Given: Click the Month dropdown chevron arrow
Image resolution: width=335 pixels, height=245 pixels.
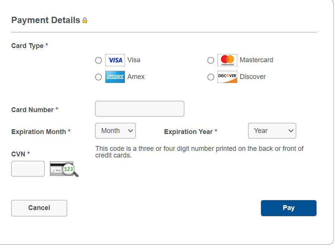Looking at the screenshot, I should 131,131.
